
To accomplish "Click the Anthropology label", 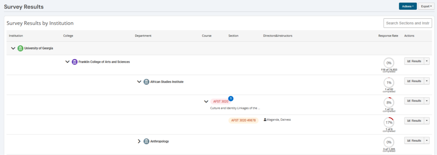I will click(x=160, y=141).
